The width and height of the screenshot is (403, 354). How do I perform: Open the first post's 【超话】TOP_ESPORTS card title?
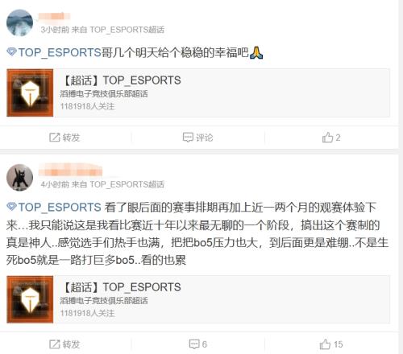[x=122, y=80]
